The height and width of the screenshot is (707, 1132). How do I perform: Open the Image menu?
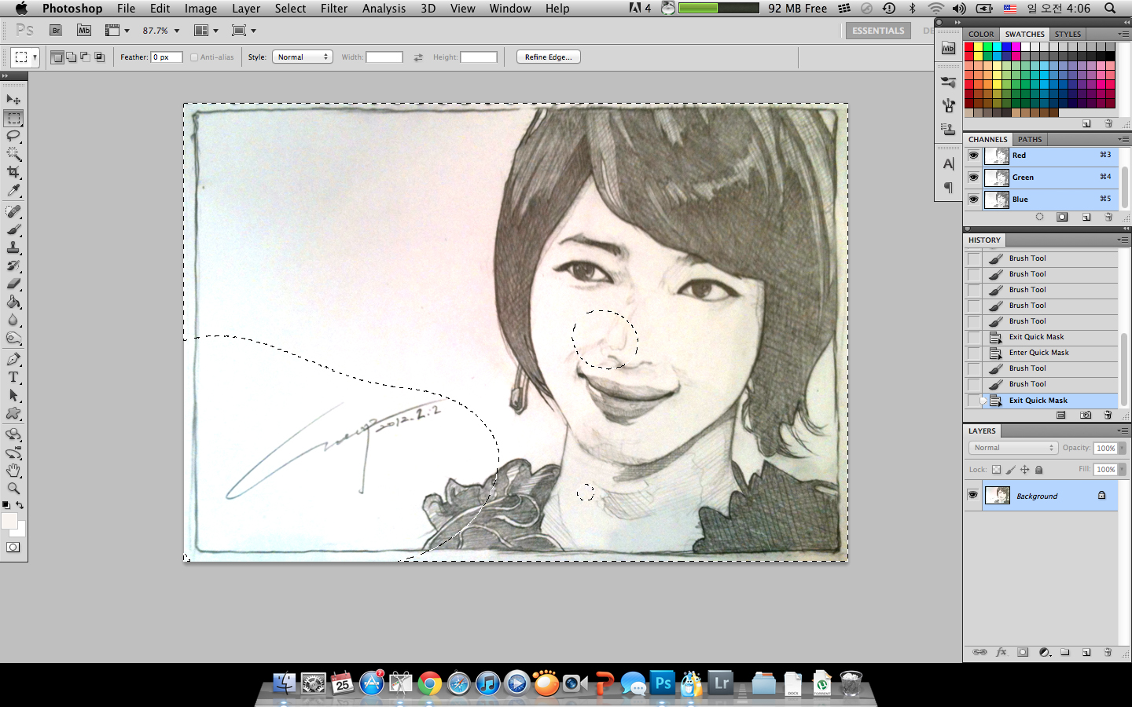pyautogui.click(x=200, y=9)
